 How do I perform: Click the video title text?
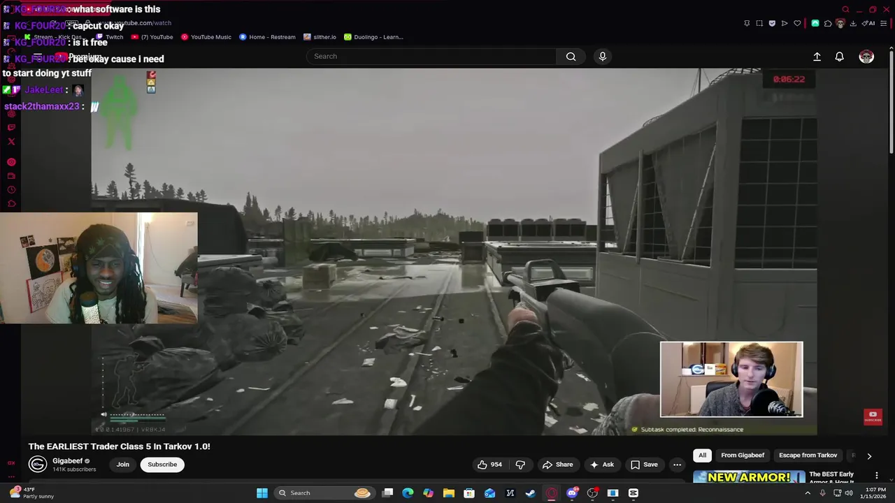tap(119, 446)
